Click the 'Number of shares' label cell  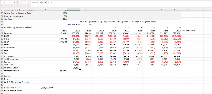pyautogui.click(x=20, y=88)
